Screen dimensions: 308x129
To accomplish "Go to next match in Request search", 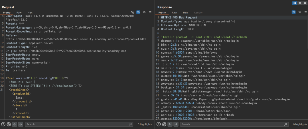I will (x=21, y=124).
